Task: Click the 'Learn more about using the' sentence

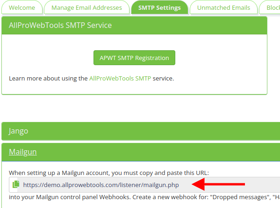Action: 48,78
